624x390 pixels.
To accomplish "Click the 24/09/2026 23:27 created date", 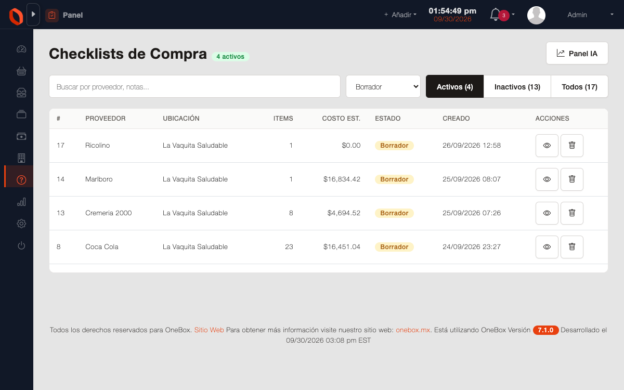I will pos(472,247).
